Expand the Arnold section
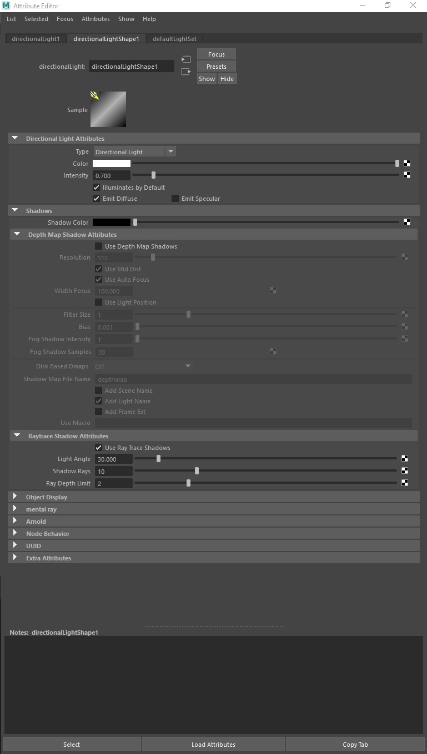 tap(15, 521)
